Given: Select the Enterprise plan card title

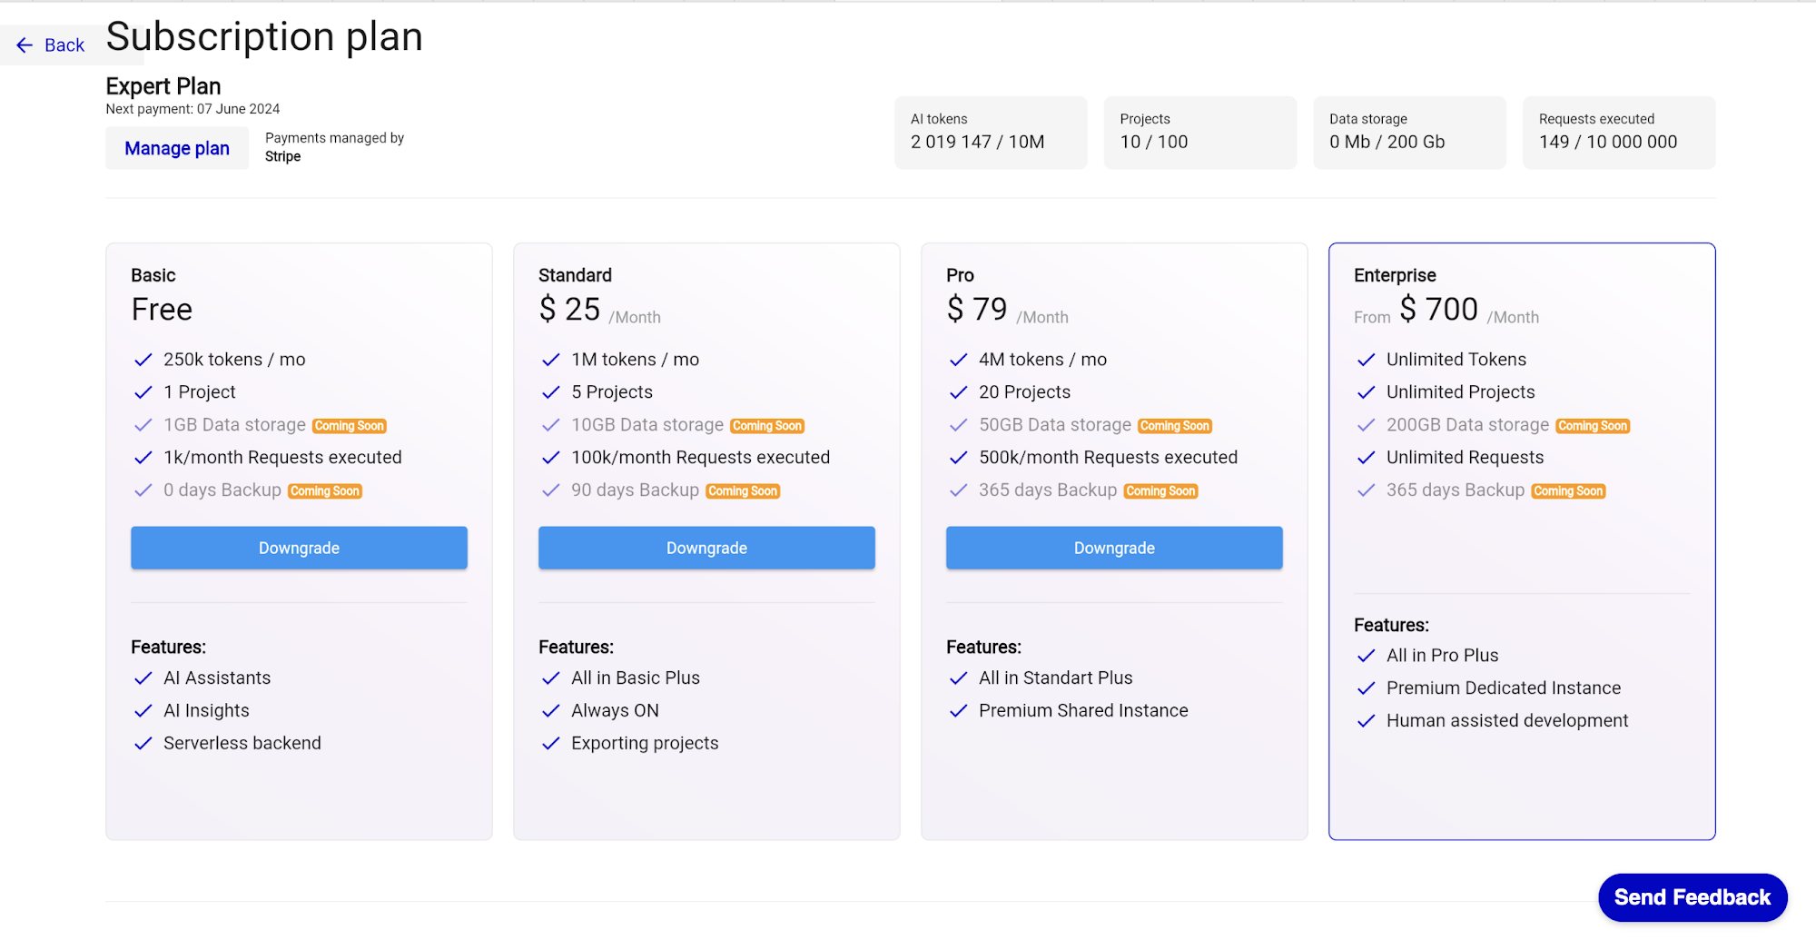Looking at the screenshot, I should 1395,275.
